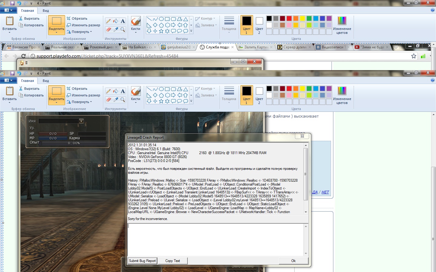Open Изменить размер in the top Paint ribbon
Viewport: 436px width, 272px height.
[x=83, y=25]
